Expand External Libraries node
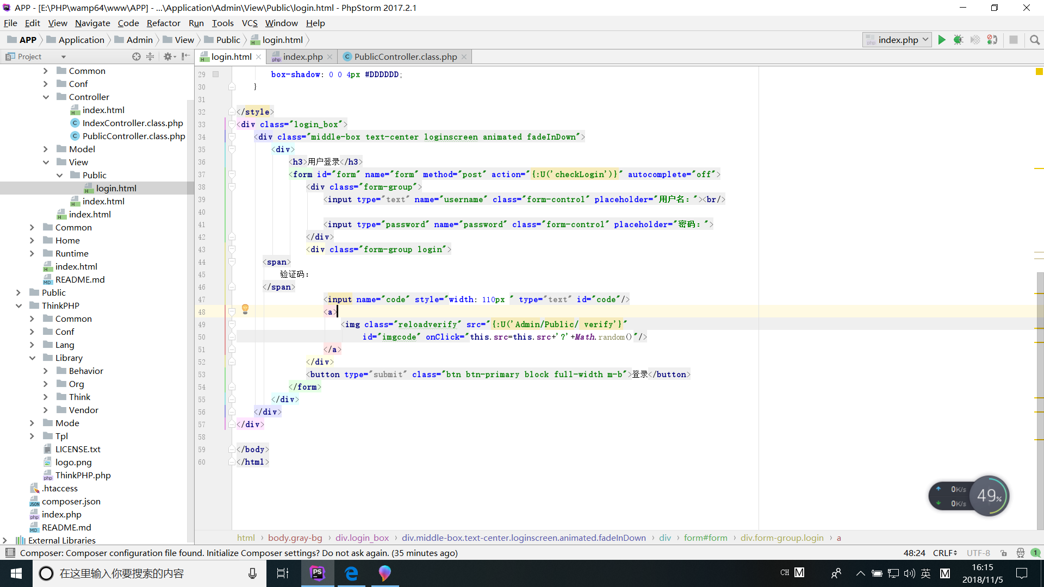1044x587 pixels. click(5, 540)
